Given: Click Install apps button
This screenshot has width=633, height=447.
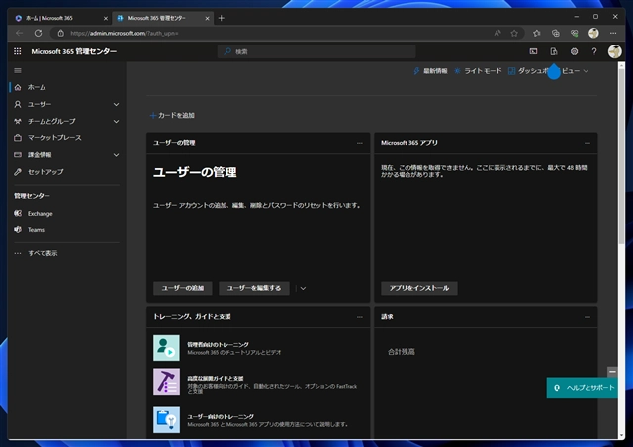Looking at the screenshot, I should click(x=419, y=288).
